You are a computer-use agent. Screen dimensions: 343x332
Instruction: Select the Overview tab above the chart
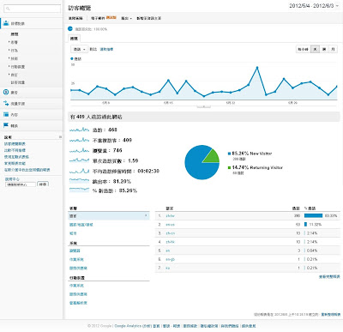tap(75, 39)
